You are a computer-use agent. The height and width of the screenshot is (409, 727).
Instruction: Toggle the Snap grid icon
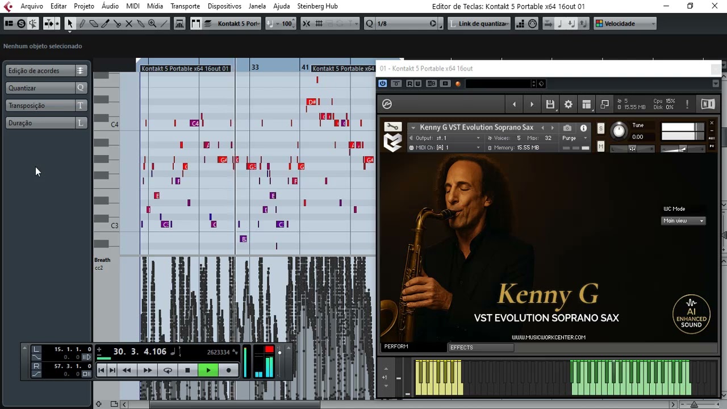tap(319, 23)
